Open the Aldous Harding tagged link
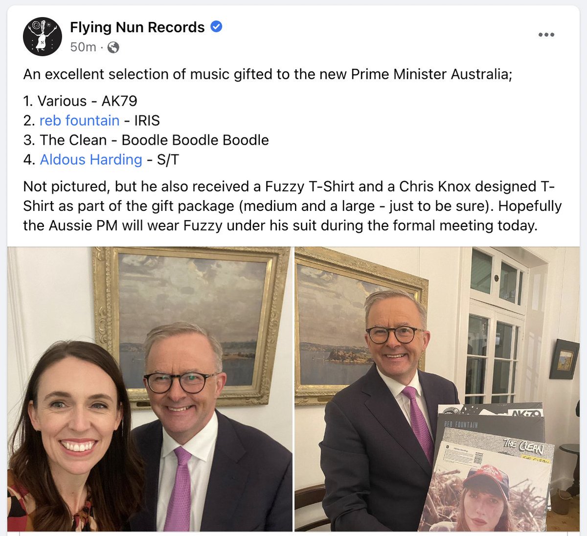Viewport: 587px width, 536px height. [91, 159]
